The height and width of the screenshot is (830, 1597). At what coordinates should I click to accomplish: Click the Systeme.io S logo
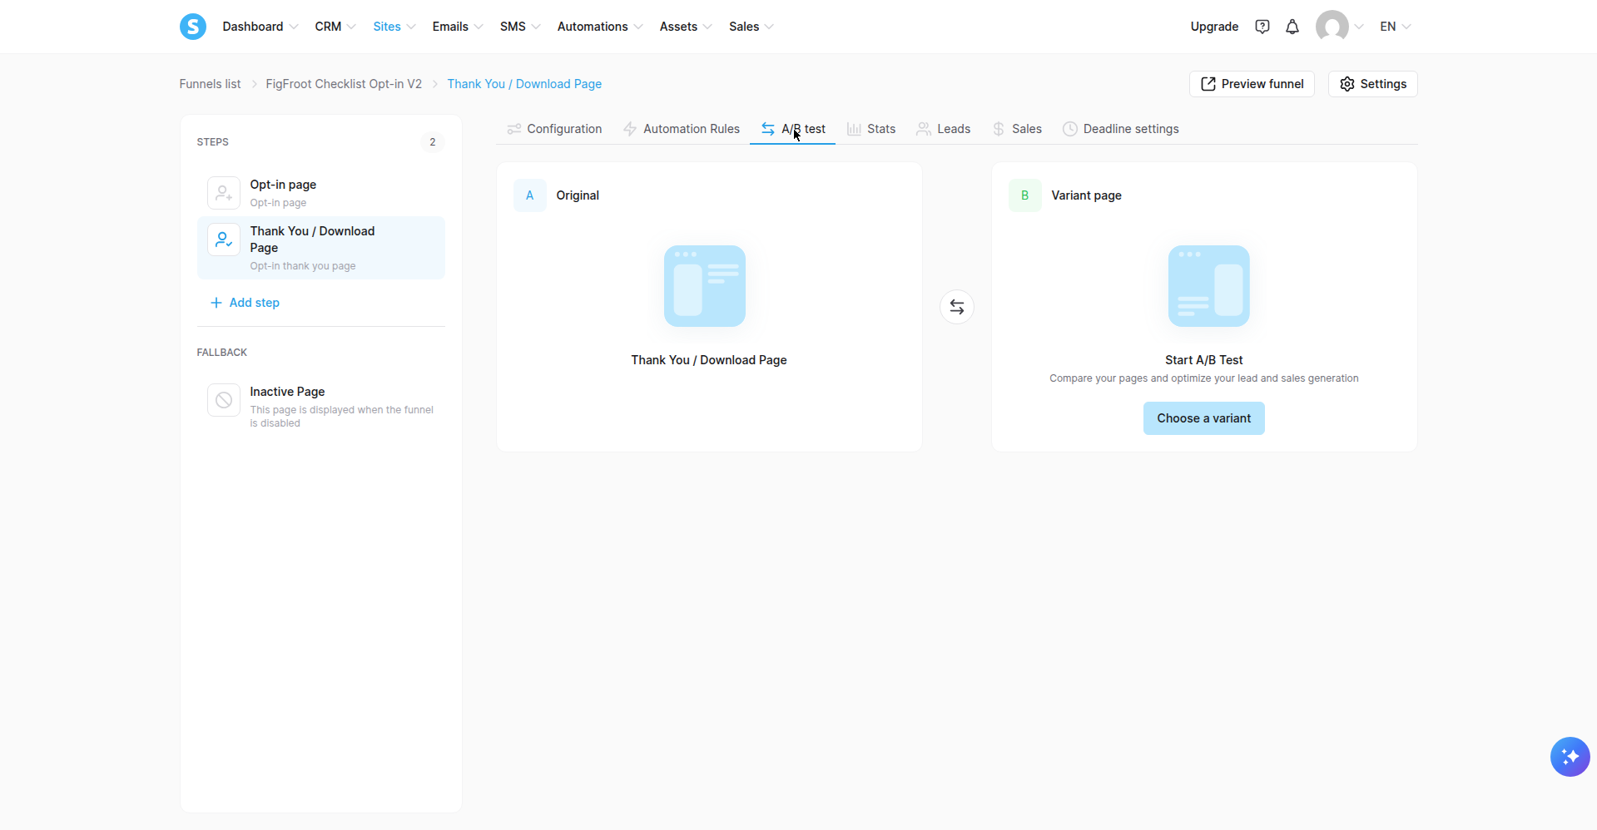[x=193, y=27]
